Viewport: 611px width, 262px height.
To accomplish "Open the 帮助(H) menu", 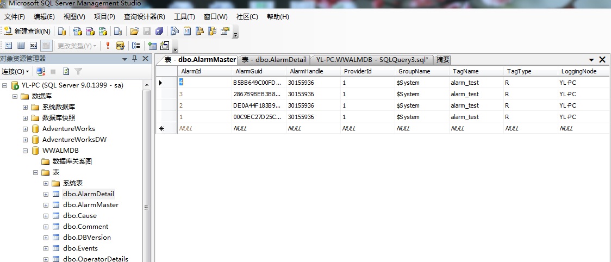I will point(278,17).
